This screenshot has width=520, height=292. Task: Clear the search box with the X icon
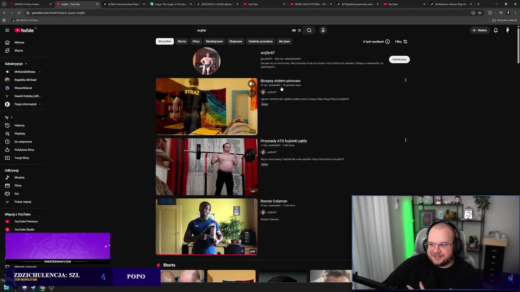(x=299, y=30)
